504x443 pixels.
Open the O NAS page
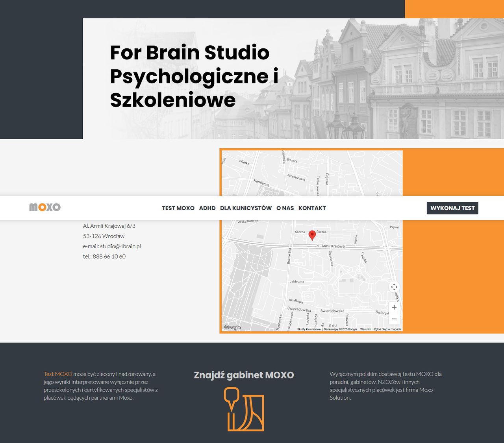click(x=285, y=208)
